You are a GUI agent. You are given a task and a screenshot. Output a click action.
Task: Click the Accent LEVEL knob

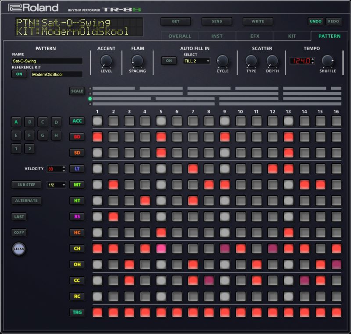[106, 61]
